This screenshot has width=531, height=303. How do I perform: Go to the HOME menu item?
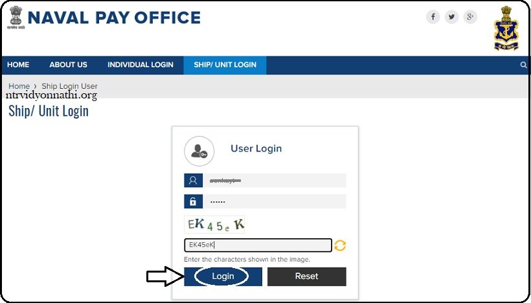point(18,65)
